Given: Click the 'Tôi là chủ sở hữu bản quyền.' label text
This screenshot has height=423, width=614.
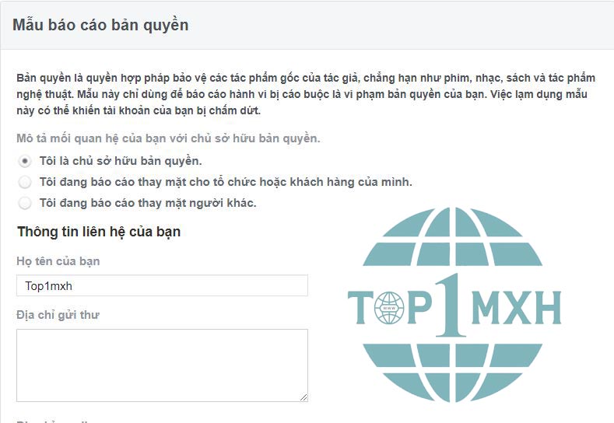Looking at the screenshot, I should point(121,161).
